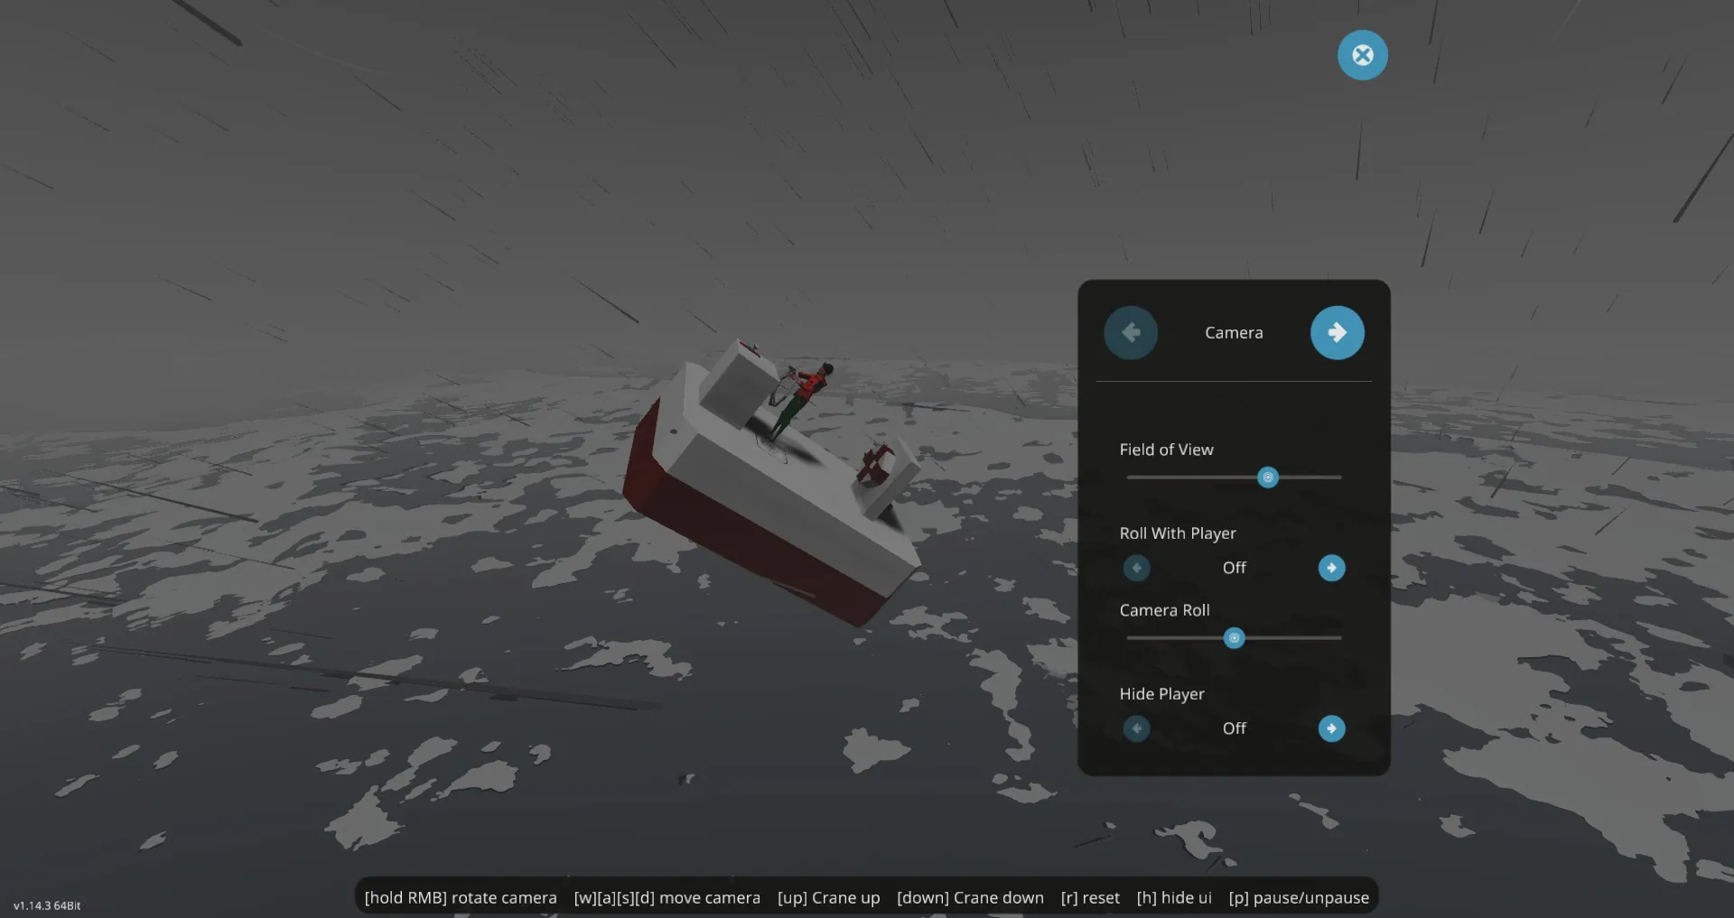This screenshot has height=918, width=1734.
Task: Go to next settings page after Camera
Action: point(1337,333)
